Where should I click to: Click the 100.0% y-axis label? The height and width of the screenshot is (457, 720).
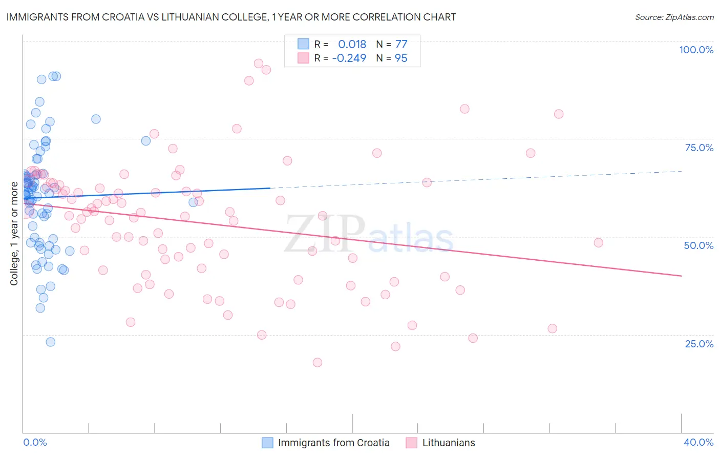696,50
